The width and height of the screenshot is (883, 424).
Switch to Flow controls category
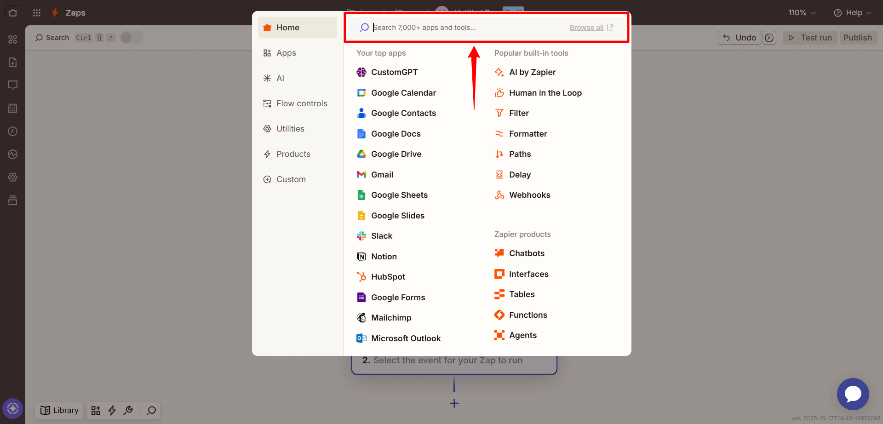coord(298,103)
